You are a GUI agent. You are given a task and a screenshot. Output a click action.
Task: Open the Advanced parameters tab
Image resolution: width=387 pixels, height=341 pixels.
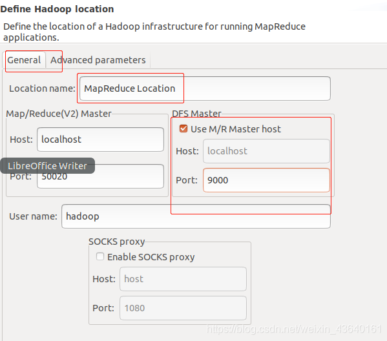pos(98,60)
